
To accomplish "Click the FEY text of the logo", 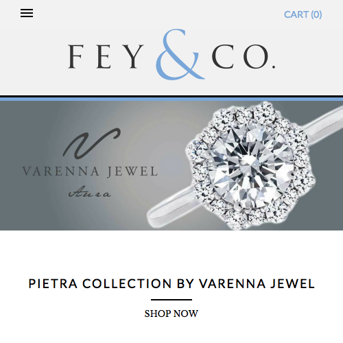I will tap(106, 56).
